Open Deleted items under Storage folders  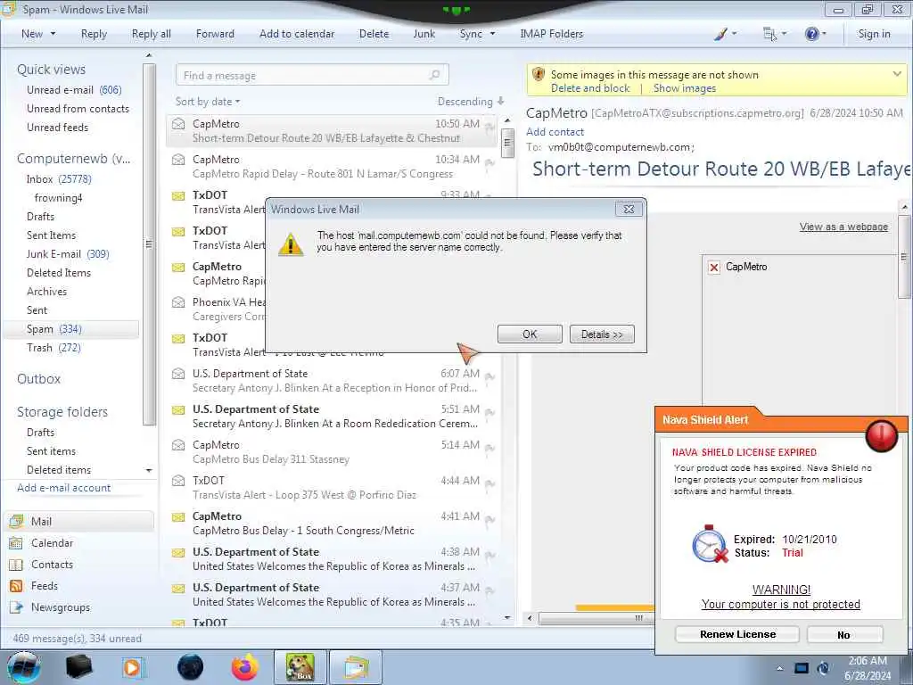[x=59, y=469]
